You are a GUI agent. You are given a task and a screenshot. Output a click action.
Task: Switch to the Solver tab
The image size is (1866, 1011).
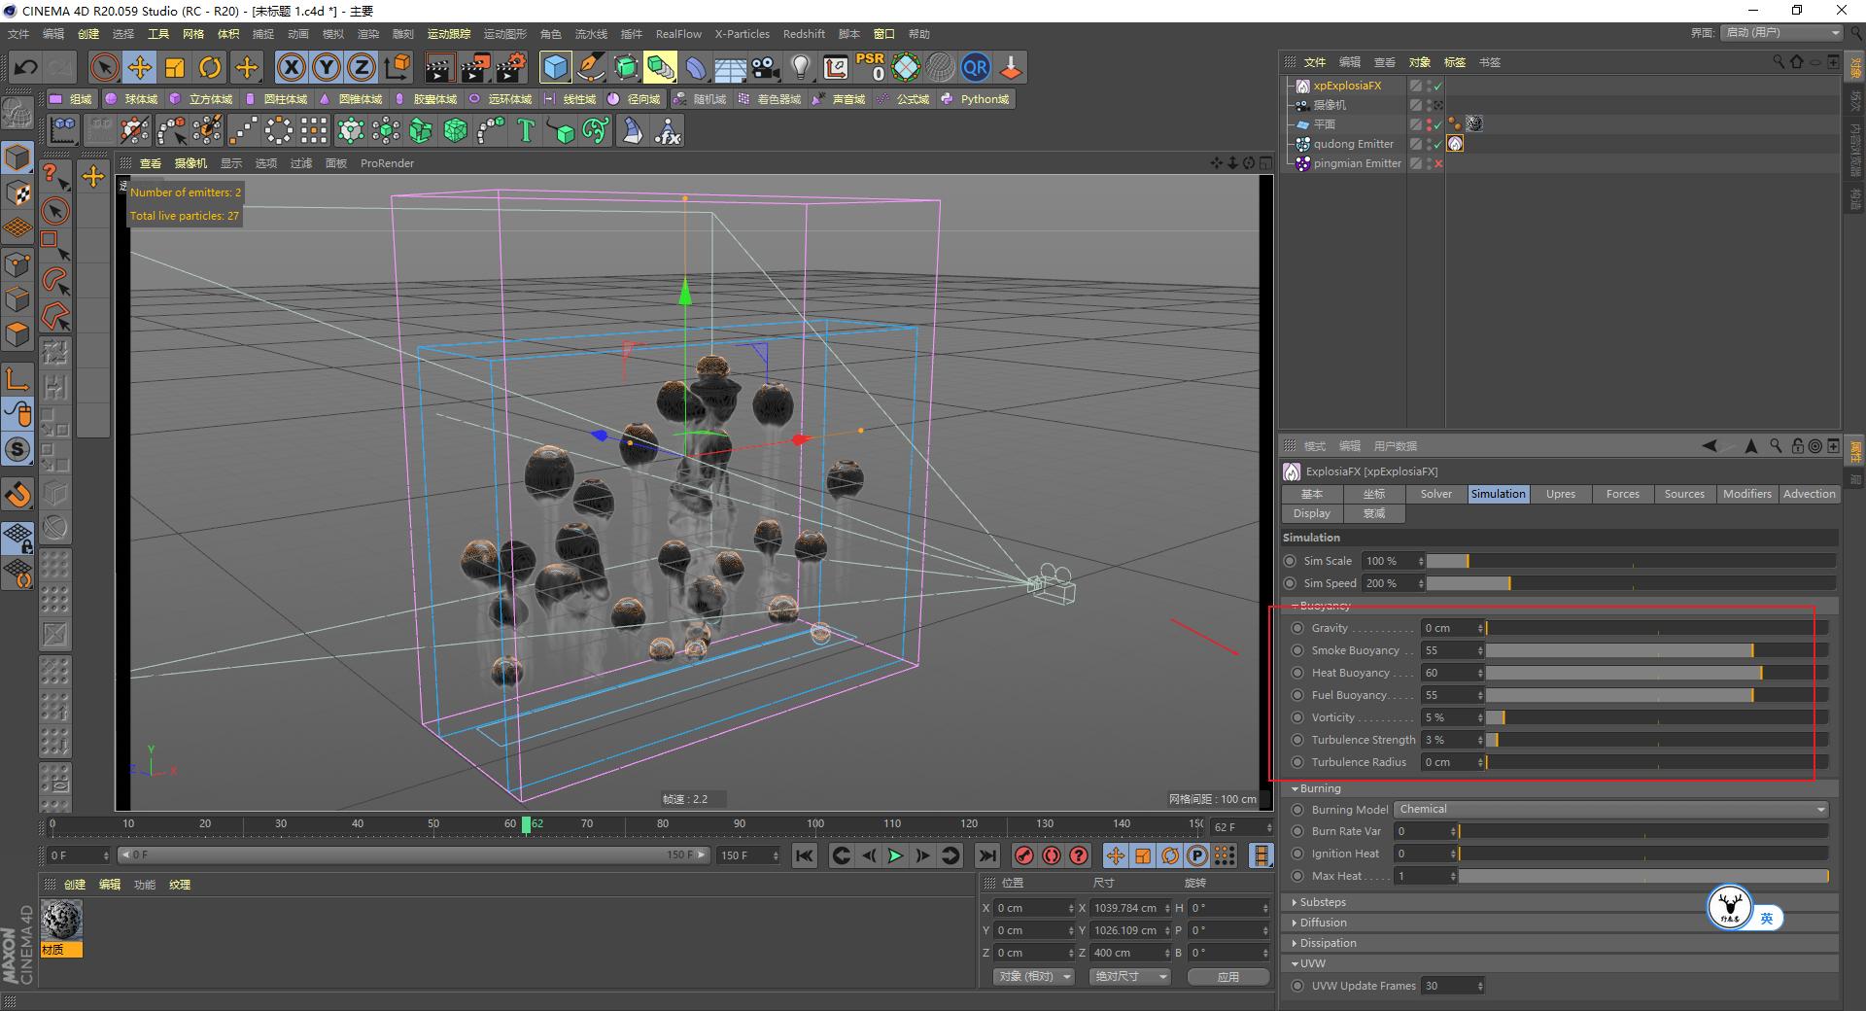tap(1435, 494)
